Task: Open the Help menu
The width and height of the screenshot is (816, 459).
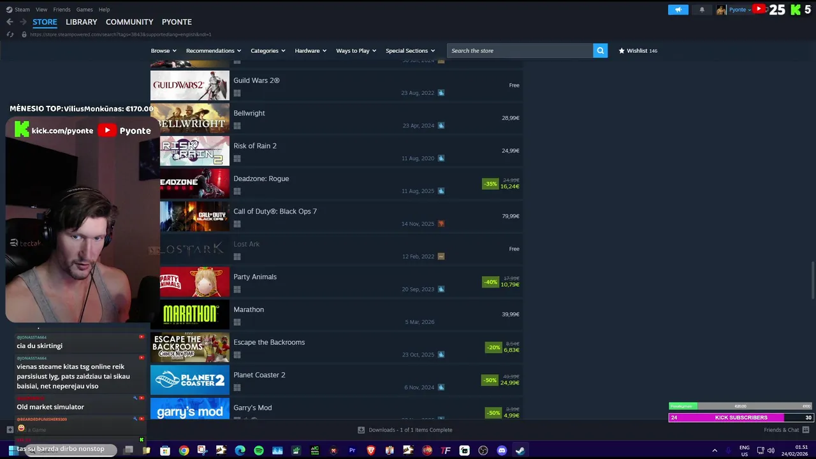Action: point(104,10)
